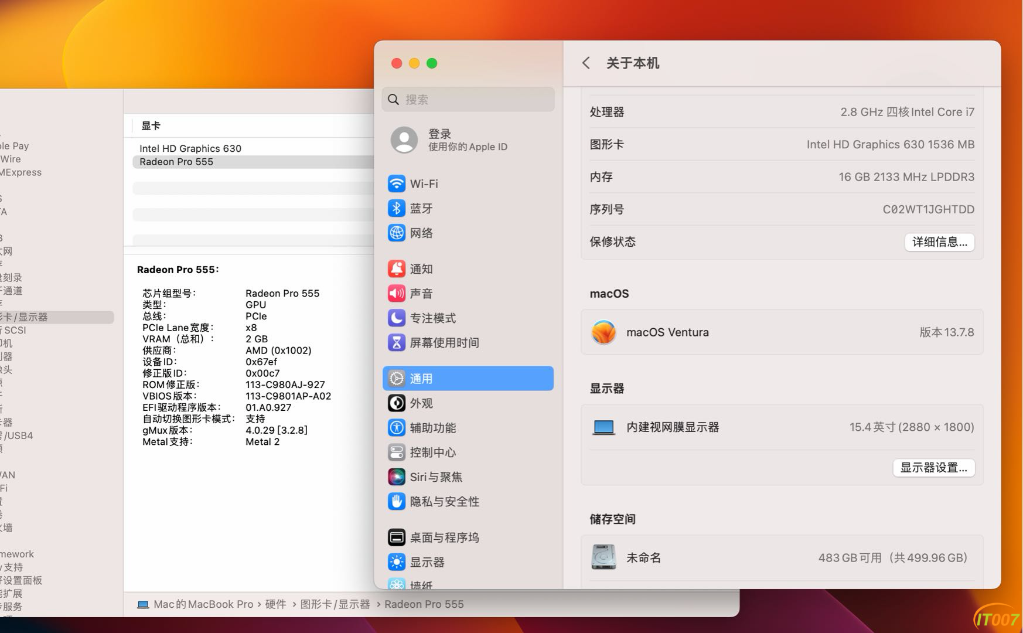Open the 显示器设置... button
The width and height of the screenshot is (1023, 633).
pyautogui.click(x=934, y=468)
